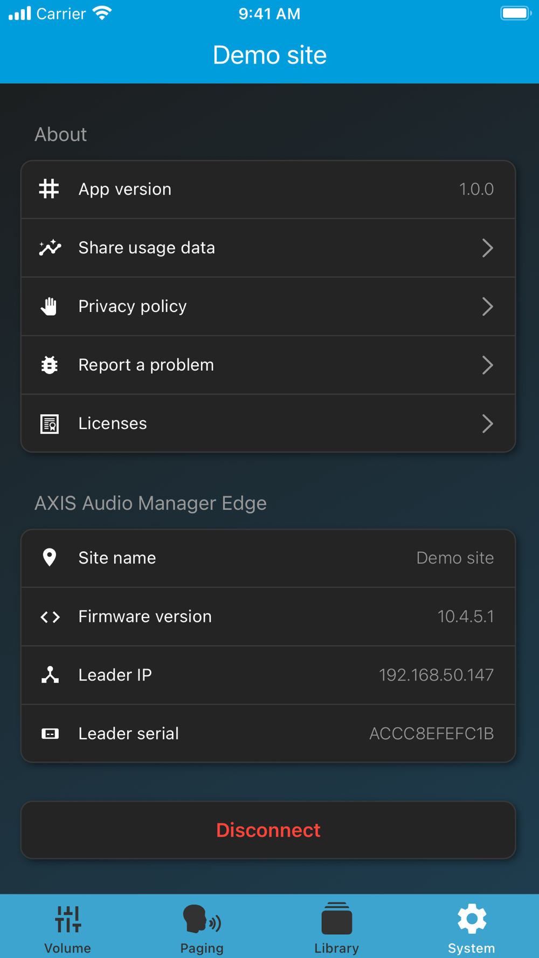Tap the certificate icon beside Licenses

49,424
